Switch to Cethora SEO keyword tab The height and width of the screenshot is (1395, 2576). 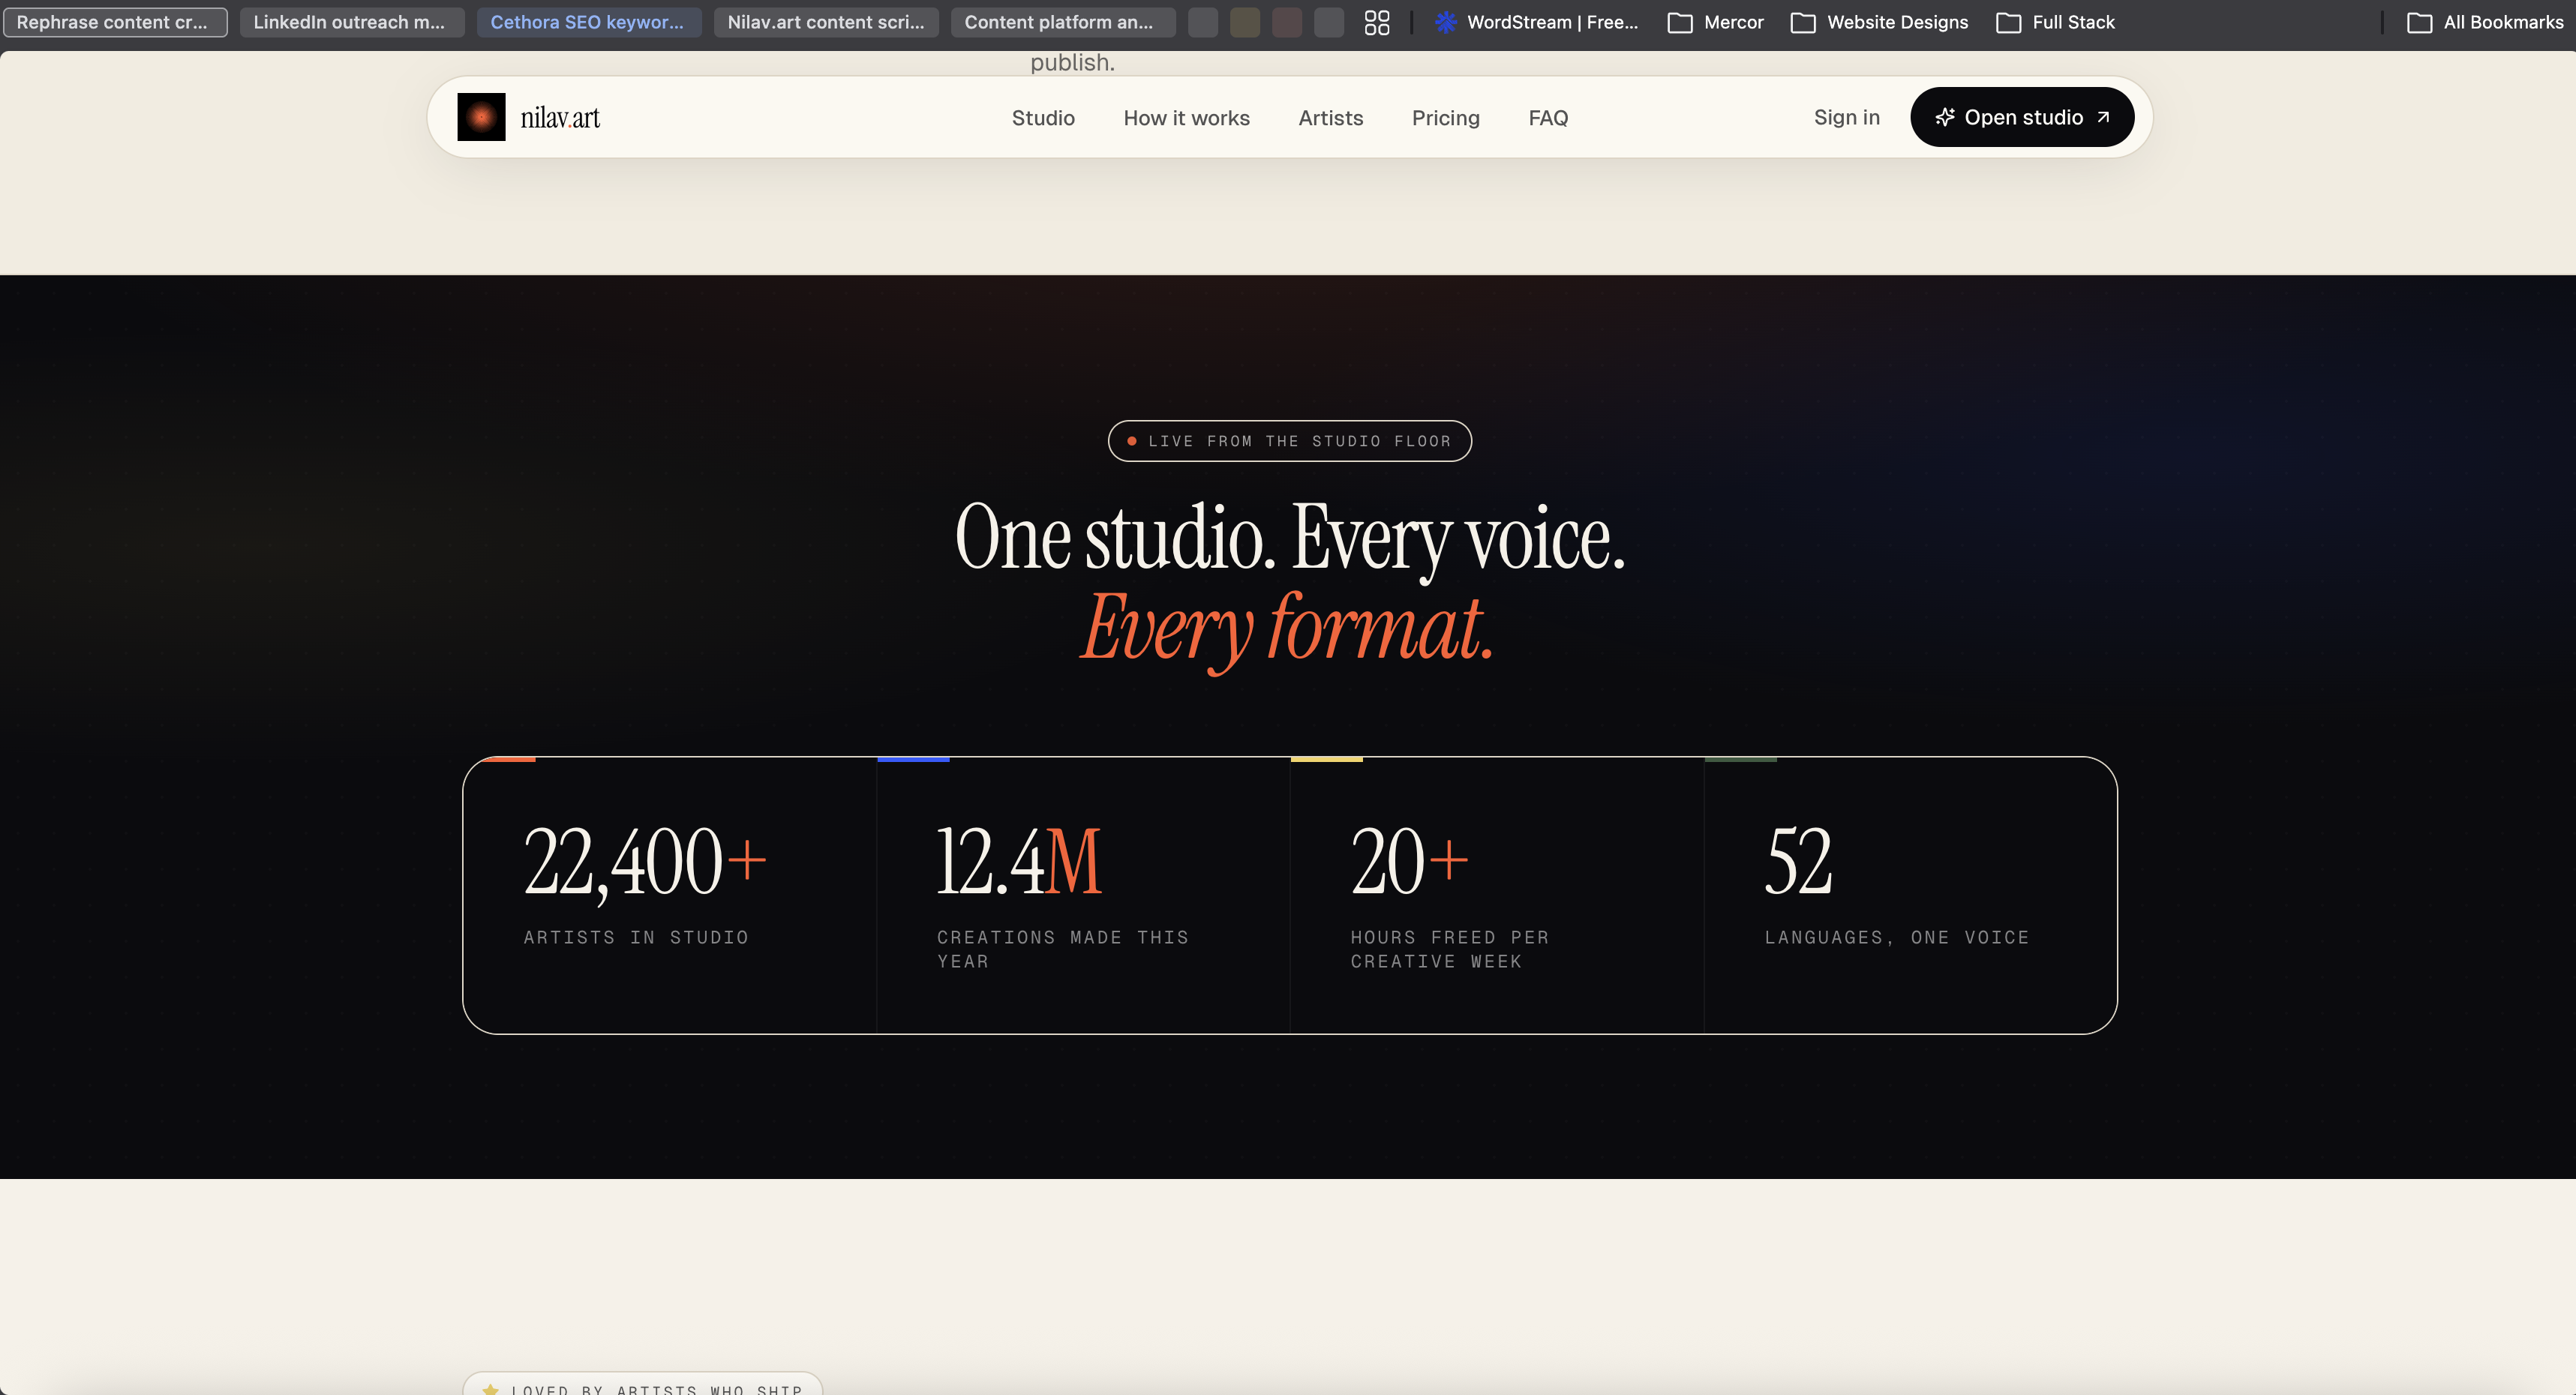click(588, 22)
